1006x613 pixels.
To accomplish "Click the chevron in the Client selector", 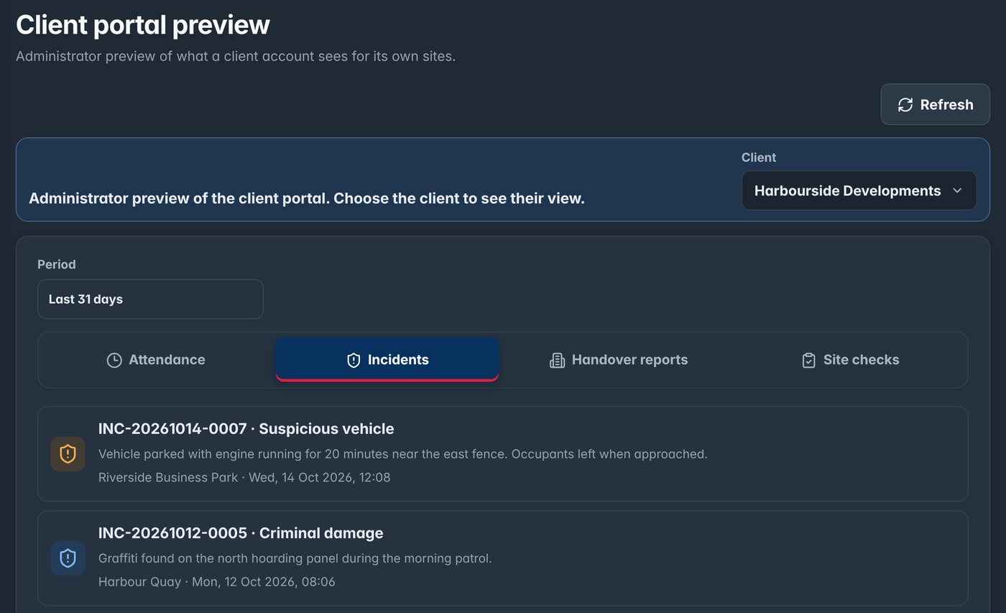I will [x=956, y=190].
